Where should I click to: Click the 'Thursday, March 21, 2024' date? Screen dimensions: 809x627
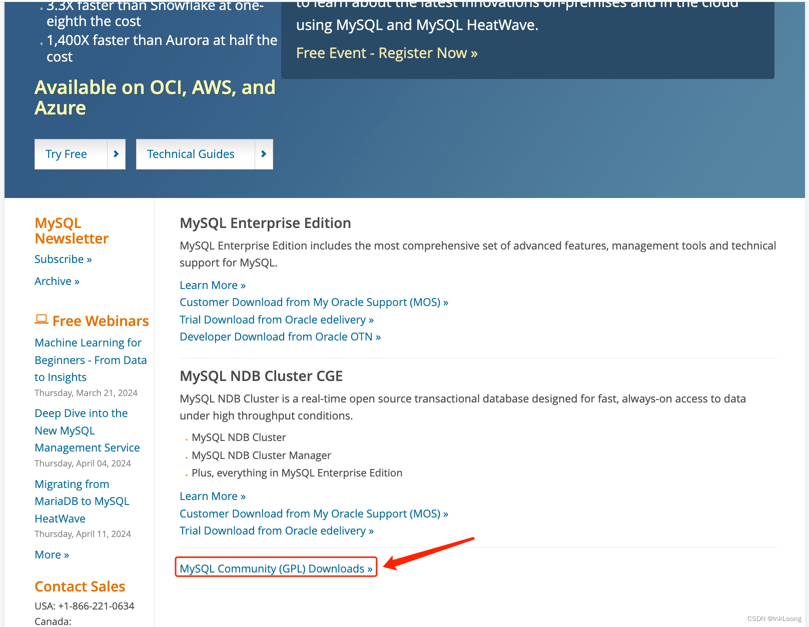86,393
